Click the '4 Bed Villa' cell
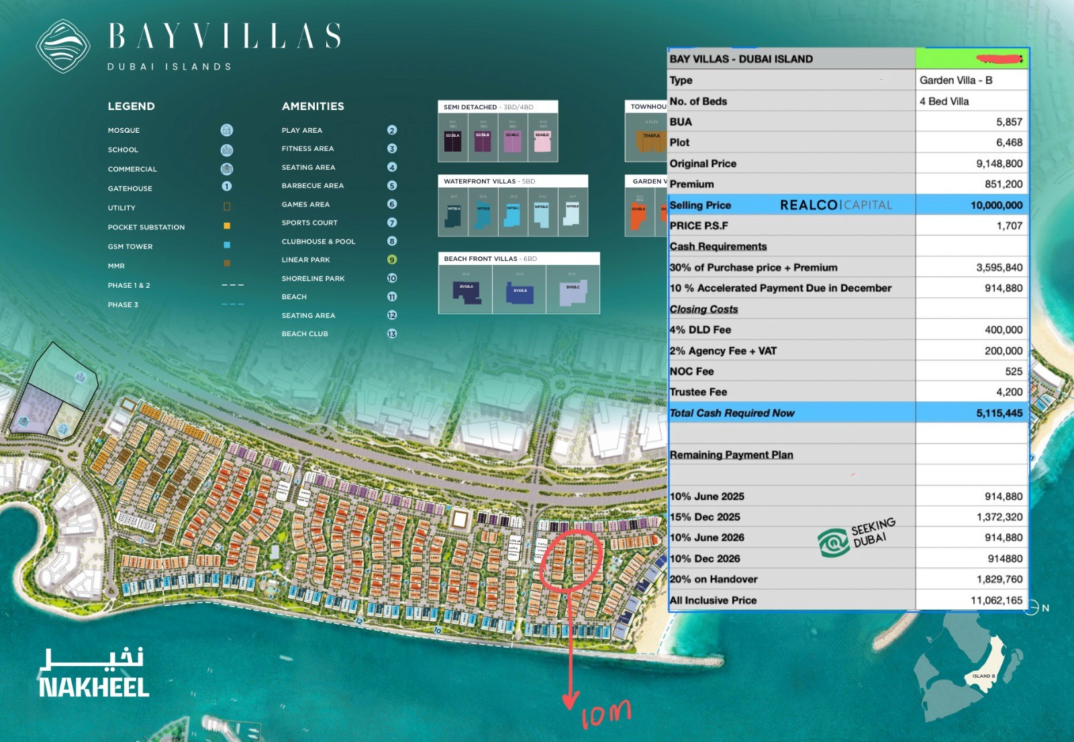This screenshot has width=1074, height=742. pyautogui.click(x=972, y=101)
